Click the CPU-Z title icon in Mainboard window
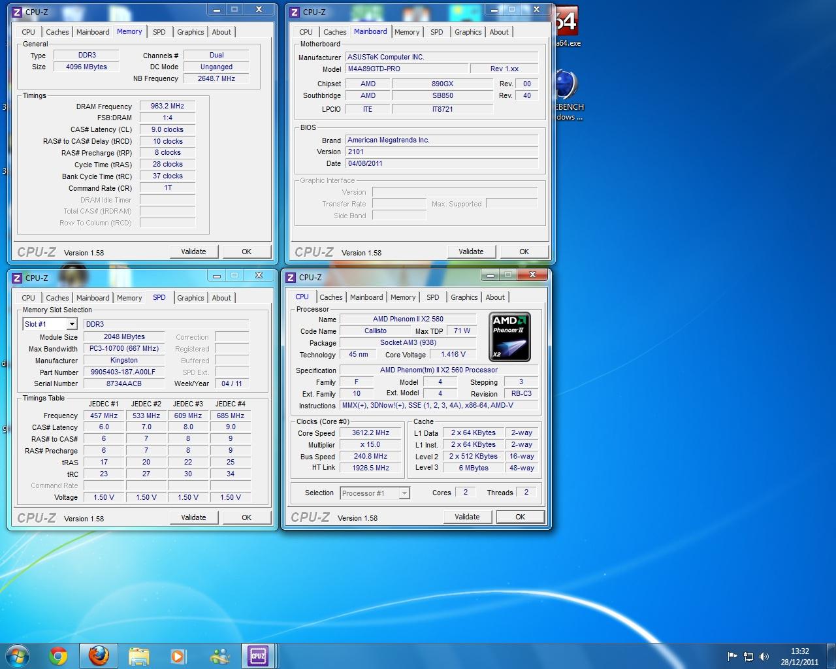 pyautogui.click(x=295, y=12)
